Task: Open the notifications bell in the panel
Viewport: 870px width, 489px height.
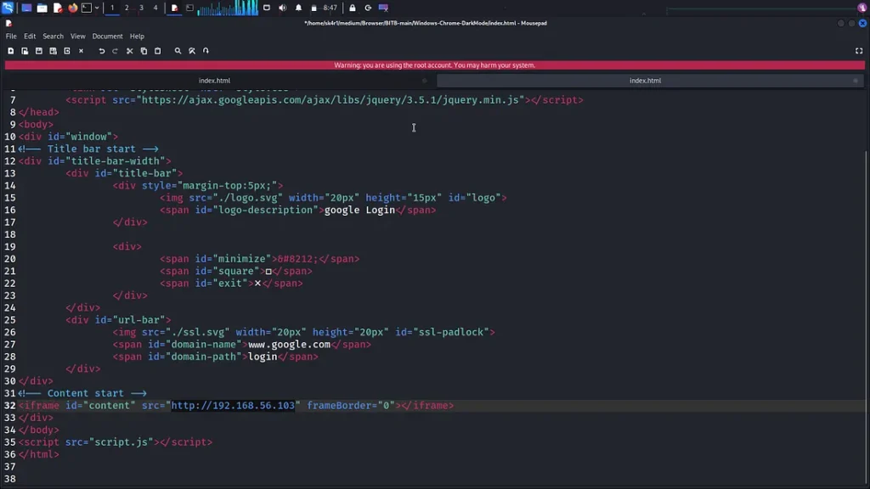Action: click(298, 8)
